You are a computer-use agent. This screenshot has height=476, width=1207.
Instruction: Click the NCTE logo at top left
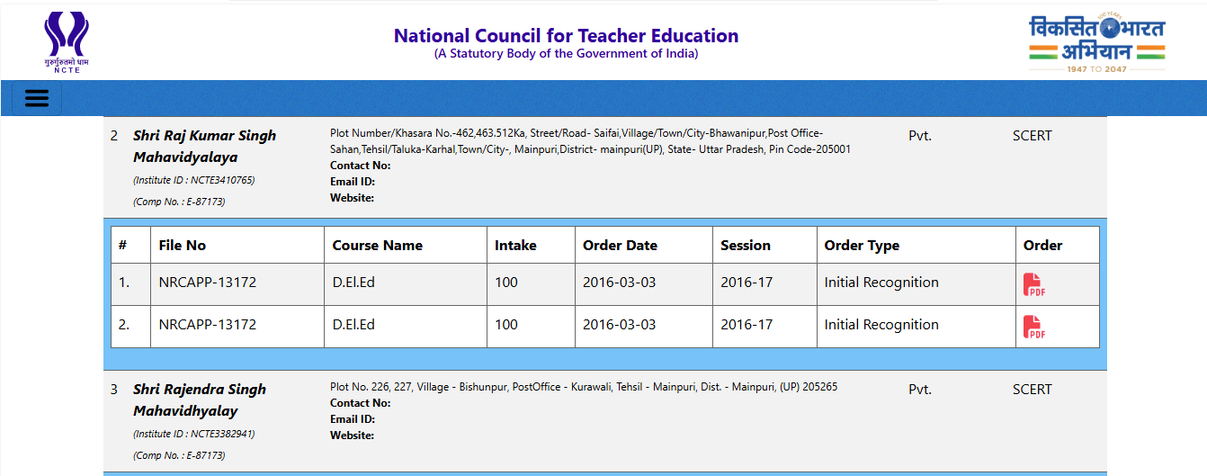(x=67, y=41)
